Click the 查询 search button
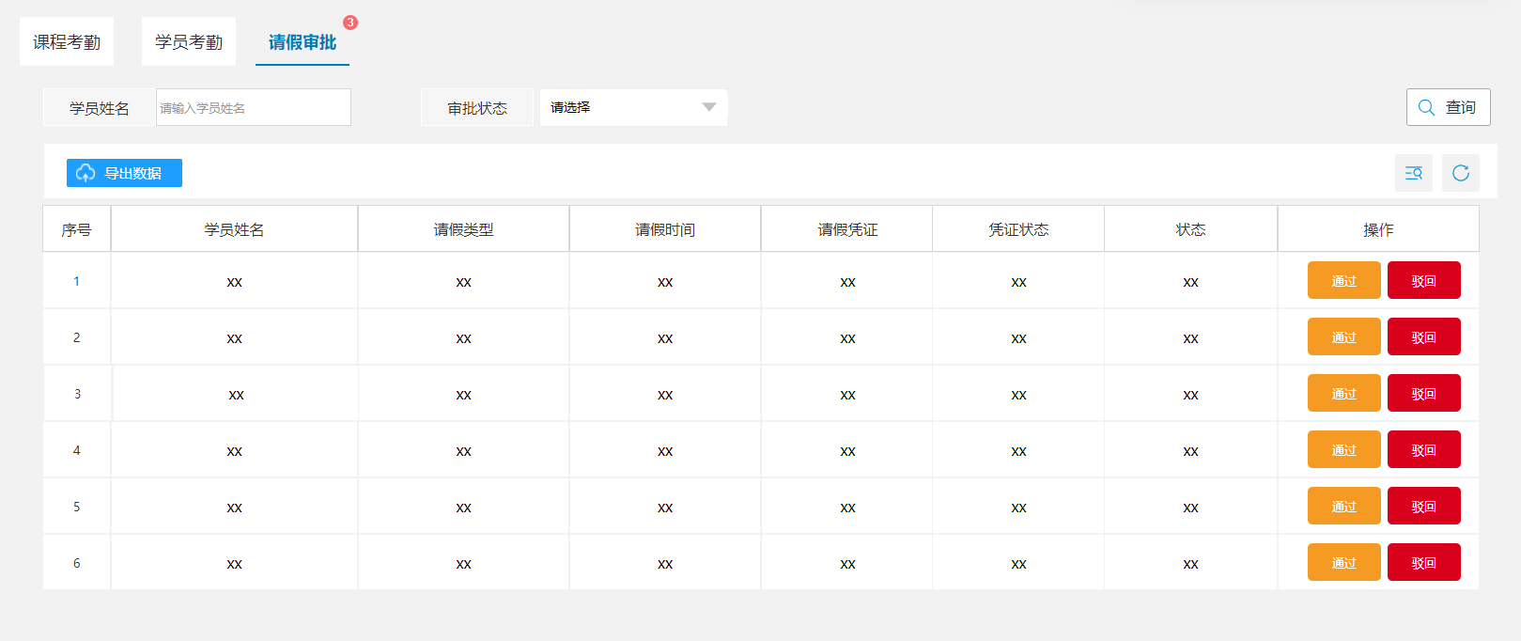This screenshot has height=641, width=1521. 1448,107
